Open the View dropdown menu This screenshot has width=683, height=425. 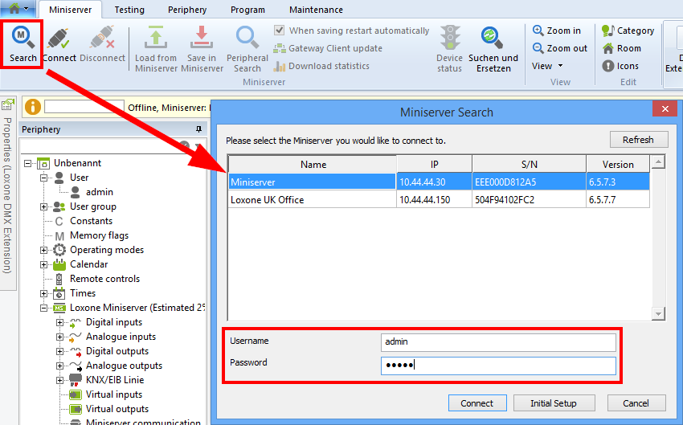click(x=547, y=66)
